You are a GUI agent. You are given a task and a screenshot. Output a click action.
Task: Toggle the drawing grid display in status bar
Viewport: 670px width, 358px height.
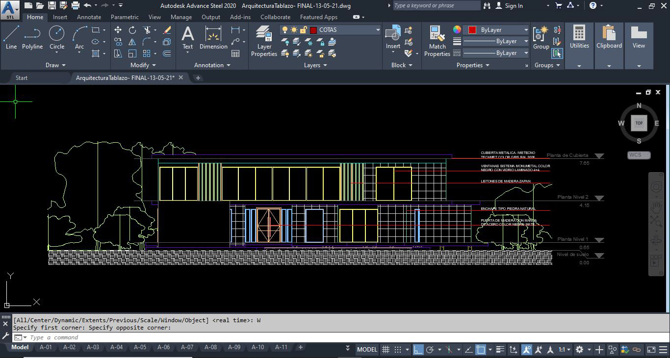click(x=386, y=350)
